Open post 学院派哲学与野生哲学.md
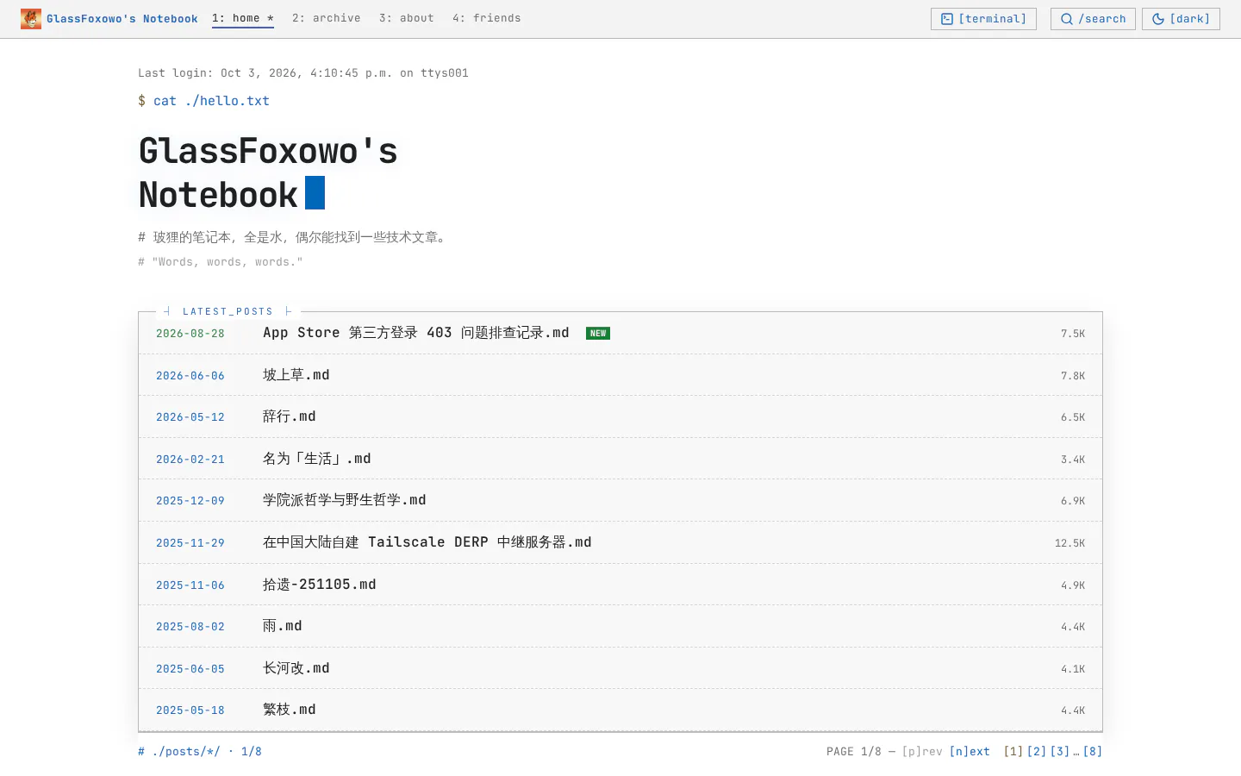The image size is (1241, 776). pos(345,500)
